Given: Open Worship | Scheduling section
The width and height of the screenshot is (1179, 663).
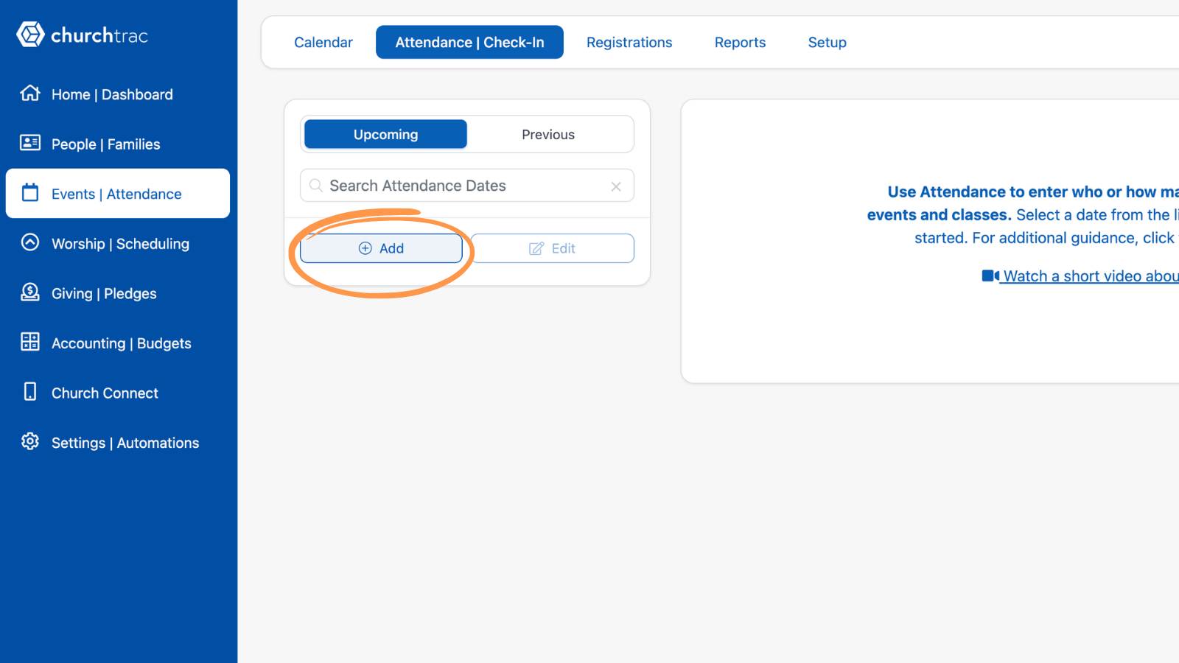Looking at the screenshot, I should (118, 243).
